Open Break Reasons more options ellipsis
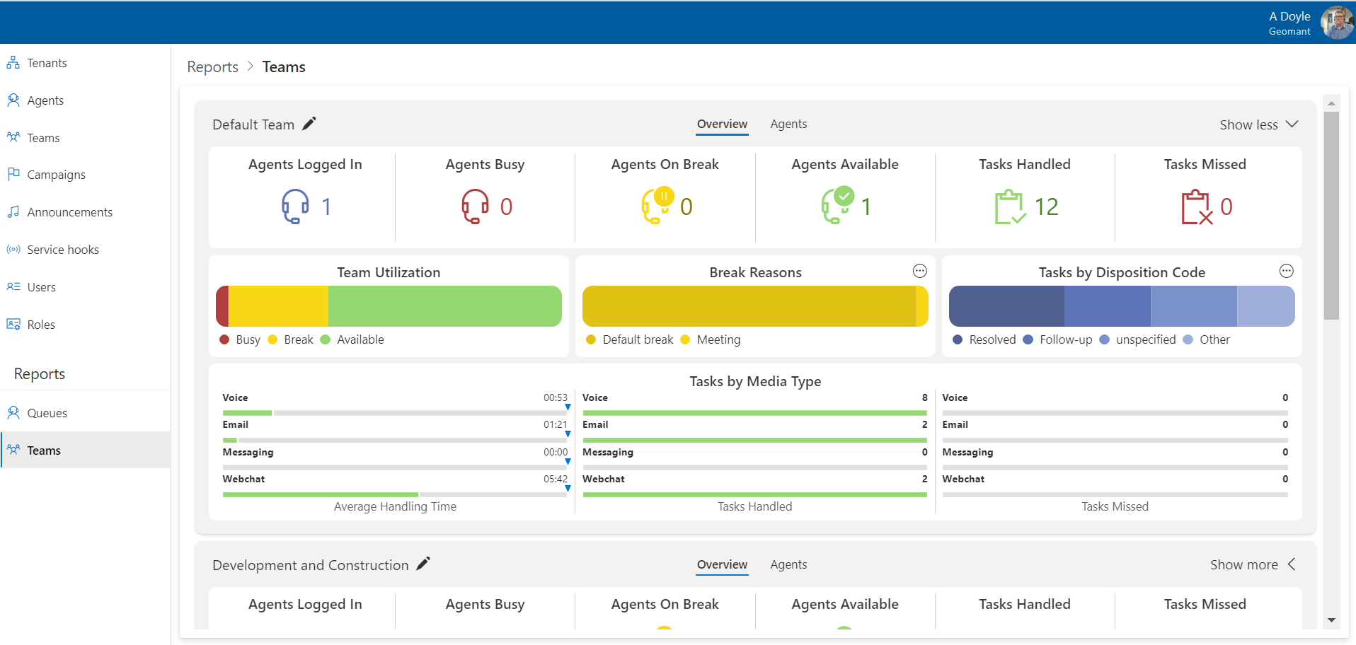The width and height of the screenshot is (1356, 645). (919, 271)
